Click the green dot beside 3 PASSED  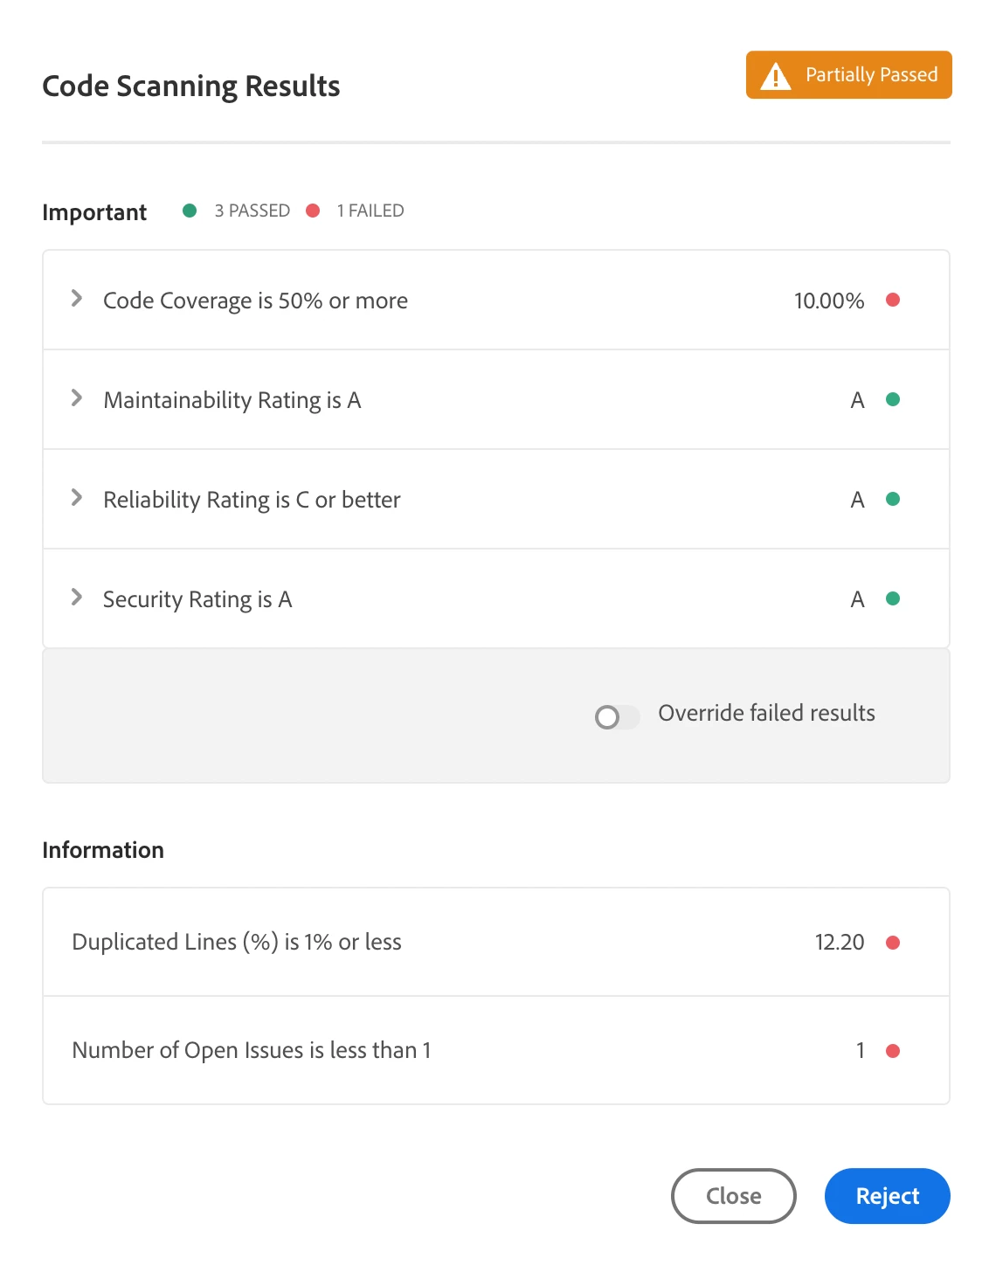(190, 211)
